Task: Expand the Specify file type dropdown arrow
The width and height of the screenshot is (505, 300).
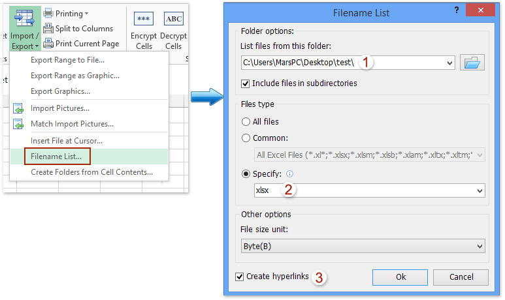Action: click(480, 190)
